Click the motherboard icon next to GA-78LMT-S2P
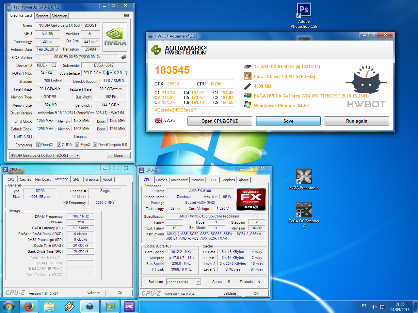The height and width of the screenshot is (313, 418). pyautogui.click(x=248, y=76)
